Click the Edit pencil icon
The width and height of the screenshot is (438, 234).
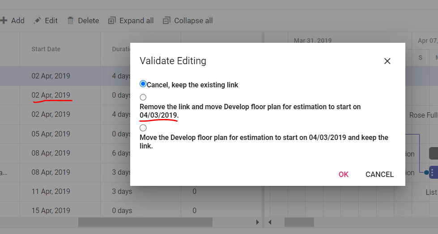pos(38,21)
